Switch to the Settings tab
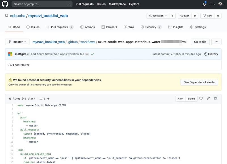 pos(198,27)
